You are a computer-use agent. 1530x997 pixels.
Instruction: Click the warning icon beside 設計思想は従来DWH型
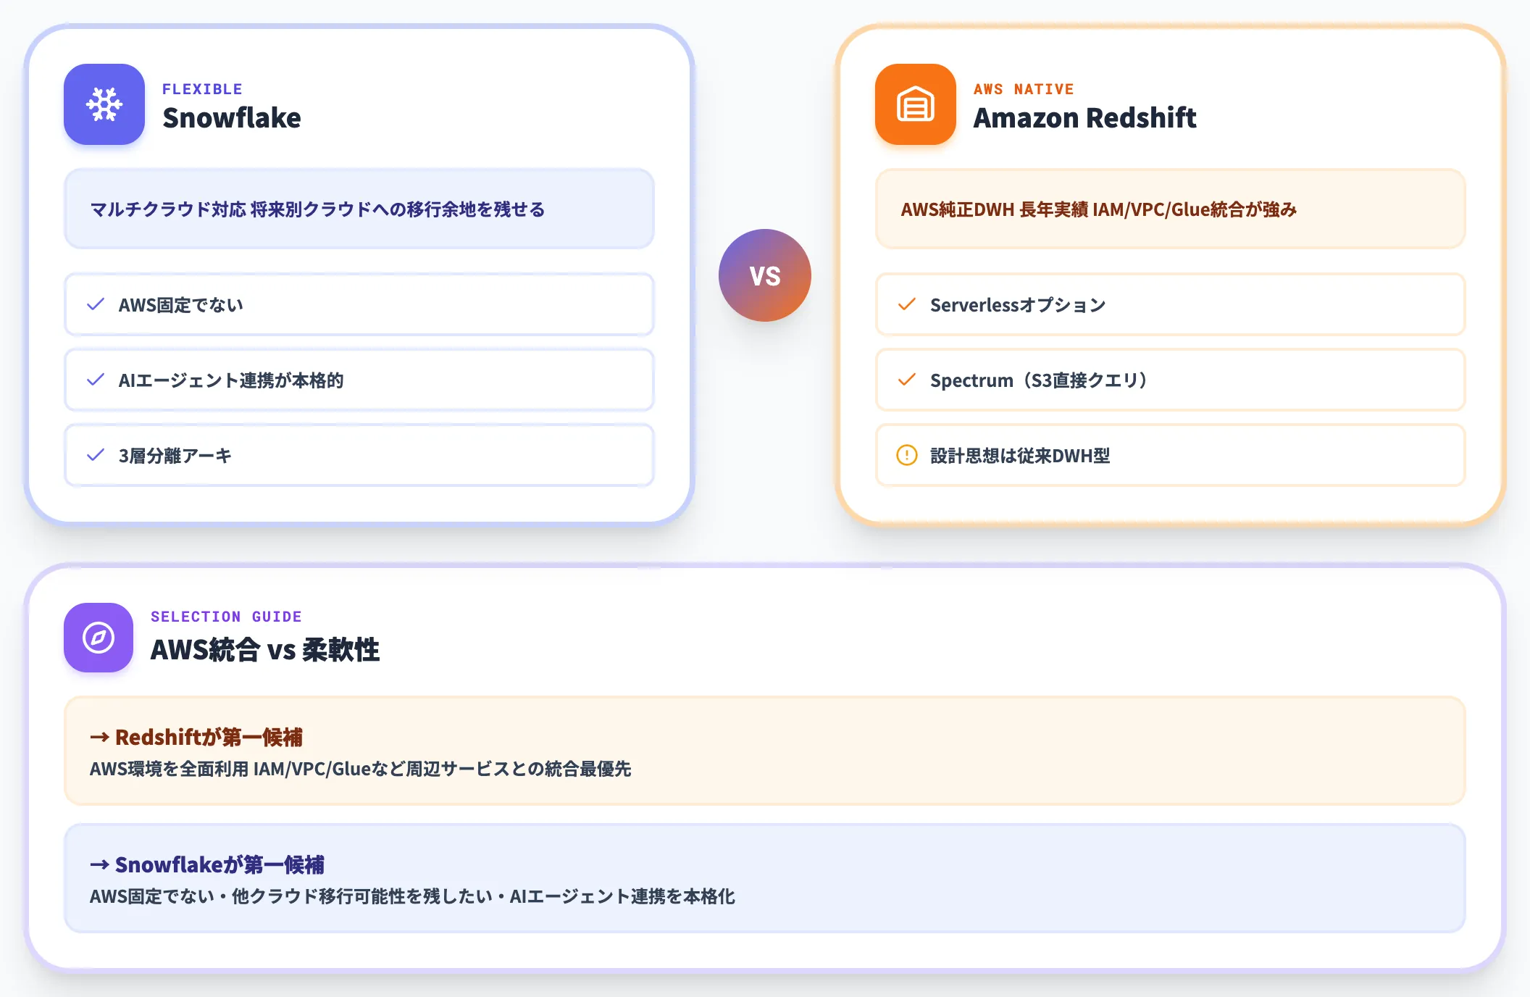[907, 455]
